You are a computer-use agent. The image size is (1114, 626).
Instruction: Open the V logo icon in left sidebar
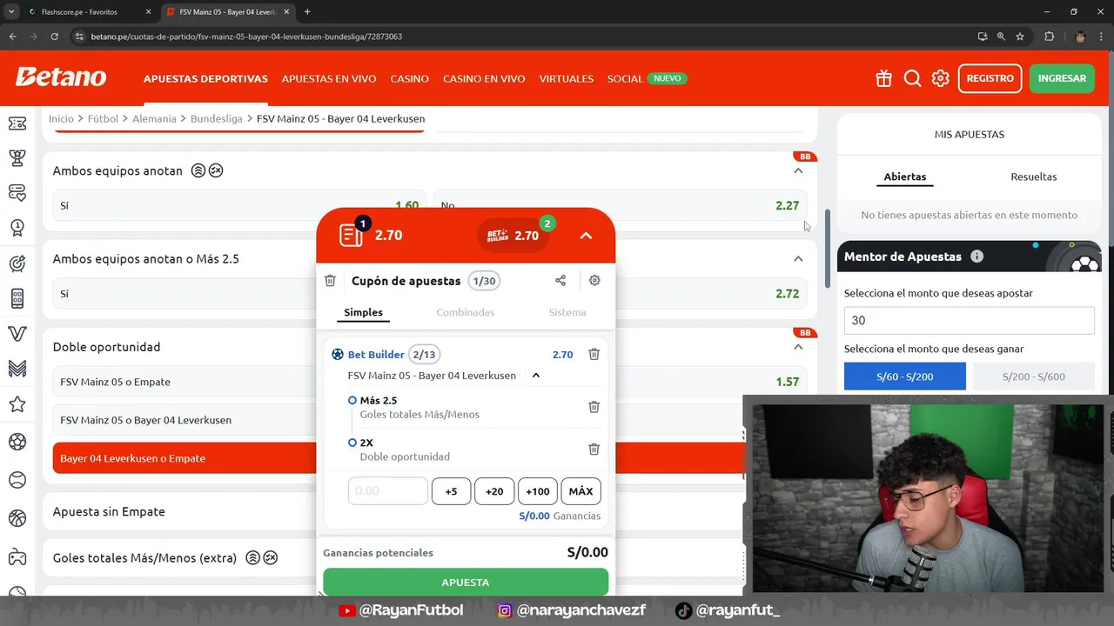pos(17,334)
